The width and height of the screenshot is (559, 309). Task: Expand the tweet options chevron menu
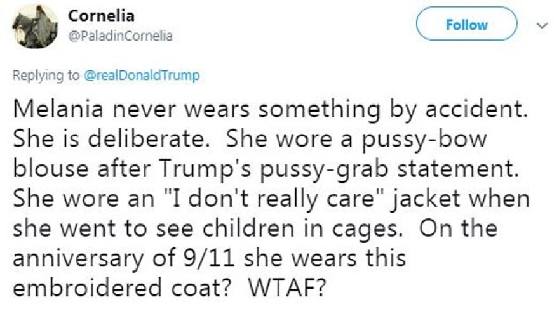(542, 25)
